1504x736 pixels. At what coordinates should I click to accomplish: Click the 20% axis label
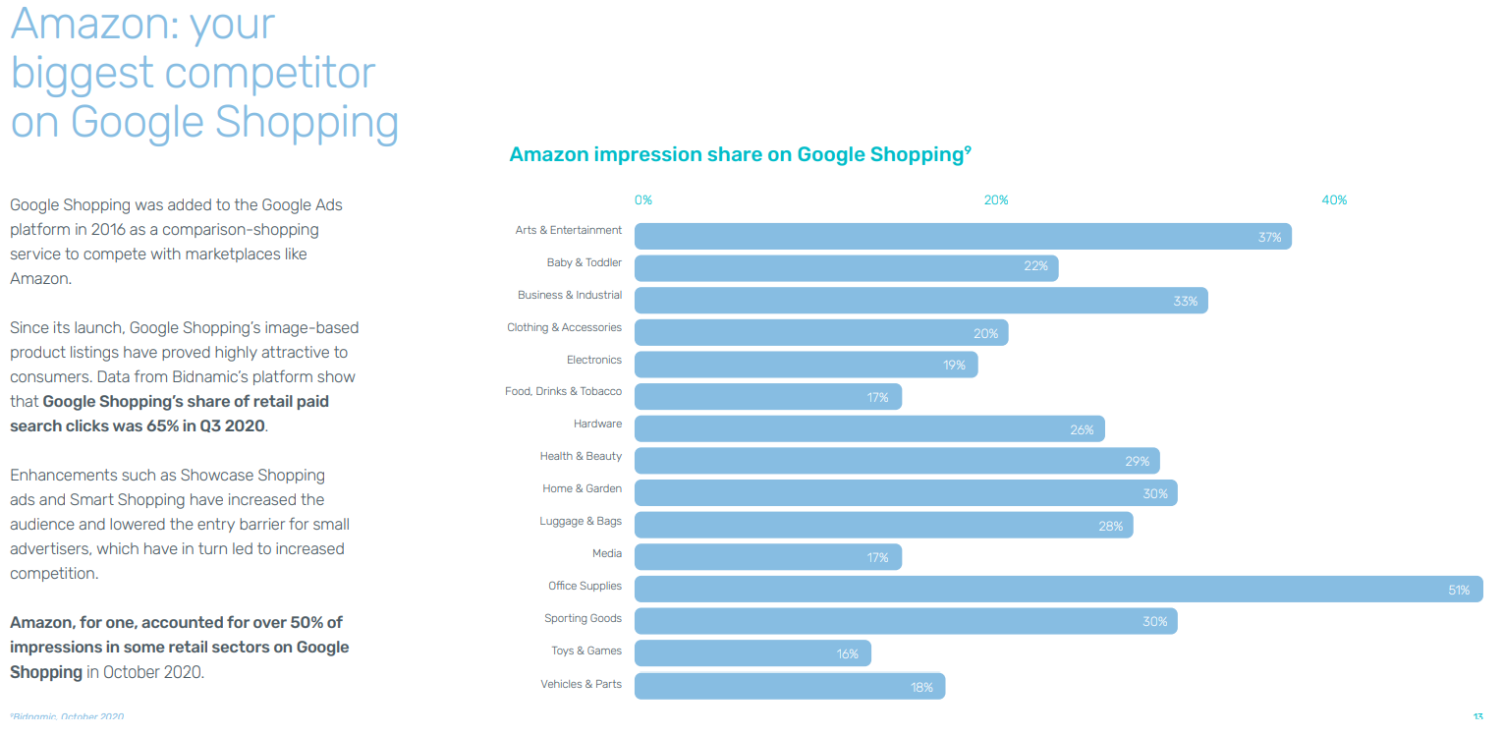(996, 200)
